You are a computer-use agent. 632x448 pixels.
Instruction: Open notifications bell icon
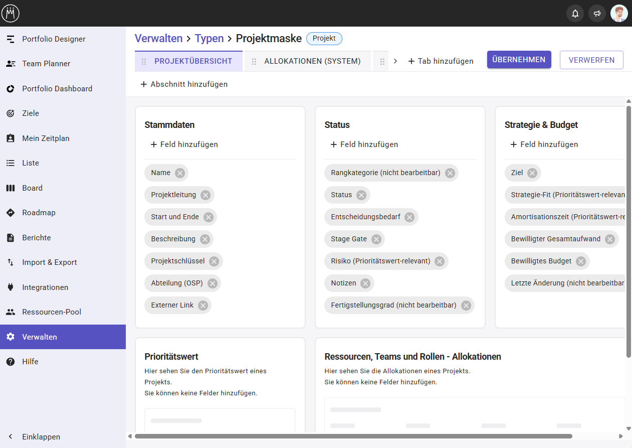click(x=575, y=14)
